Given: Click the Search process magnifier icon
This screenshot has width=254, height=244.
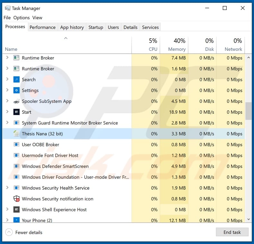Looking at the screenshot, I should click(x=16, y=79).
